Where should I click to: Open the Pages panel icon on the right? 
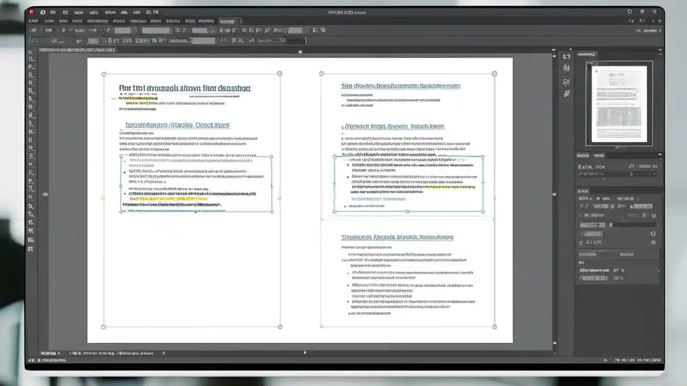(567, 56)
